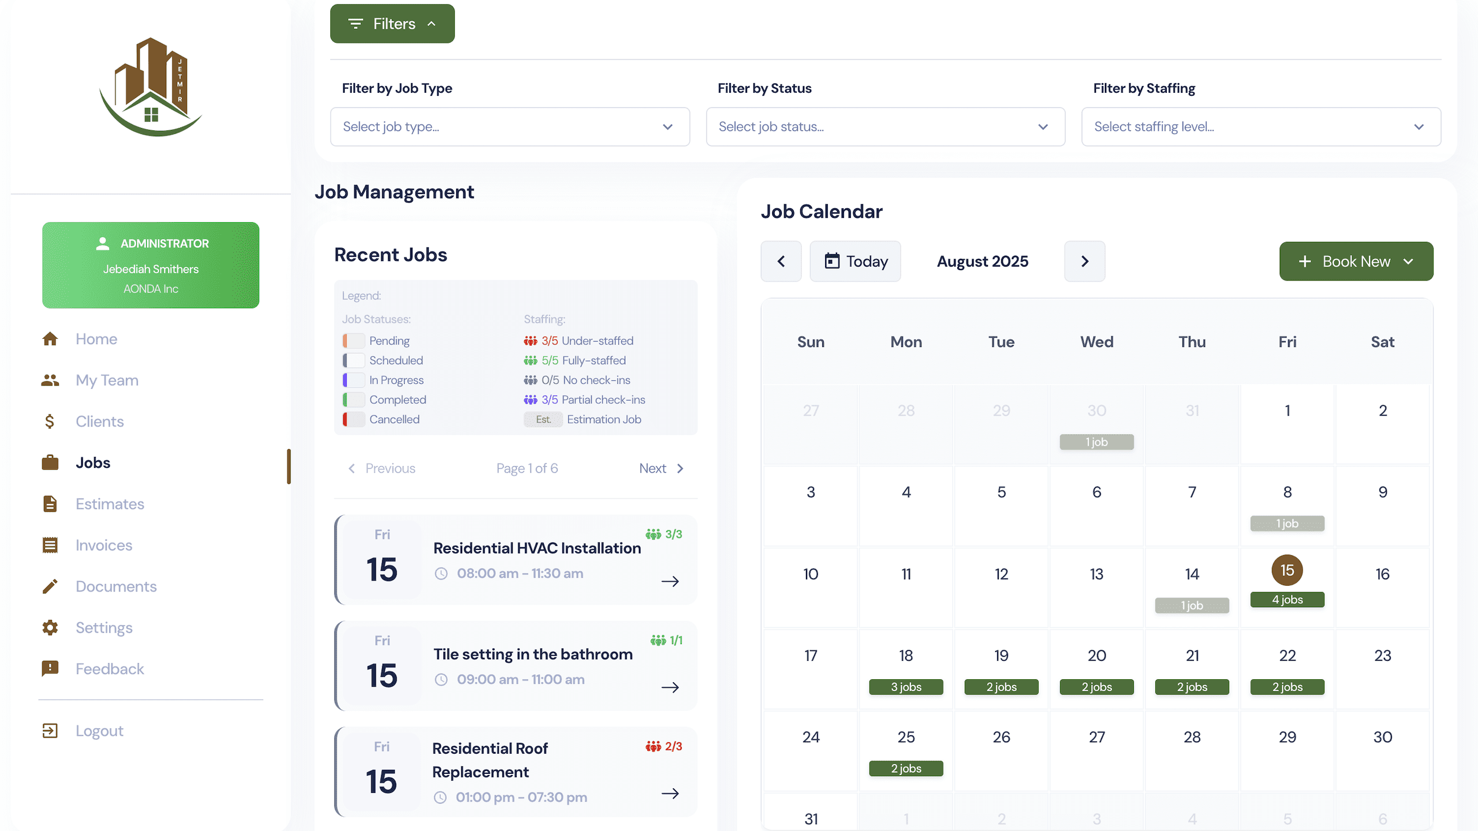Click the Tile setting in the bathroom title
The height and width of the screenshot is (831, 1478).
[x=533, y=654]
